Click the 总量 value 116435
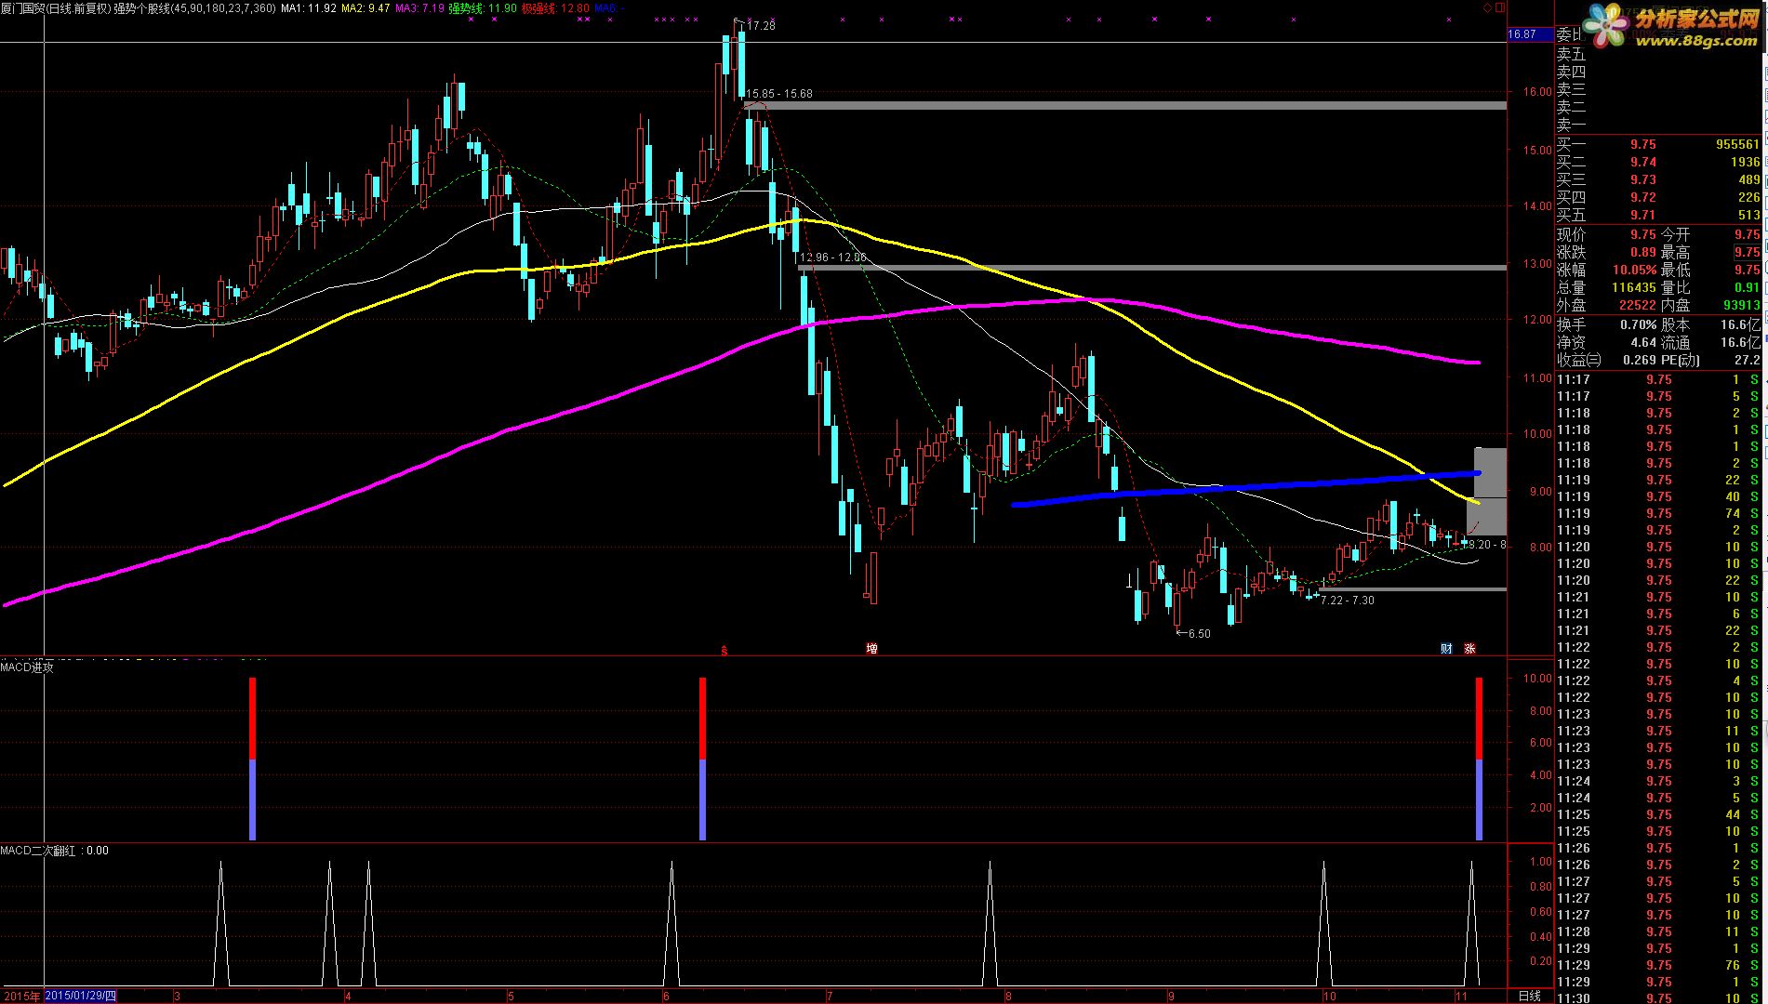1768x1004 pixels. point(1634,287)
